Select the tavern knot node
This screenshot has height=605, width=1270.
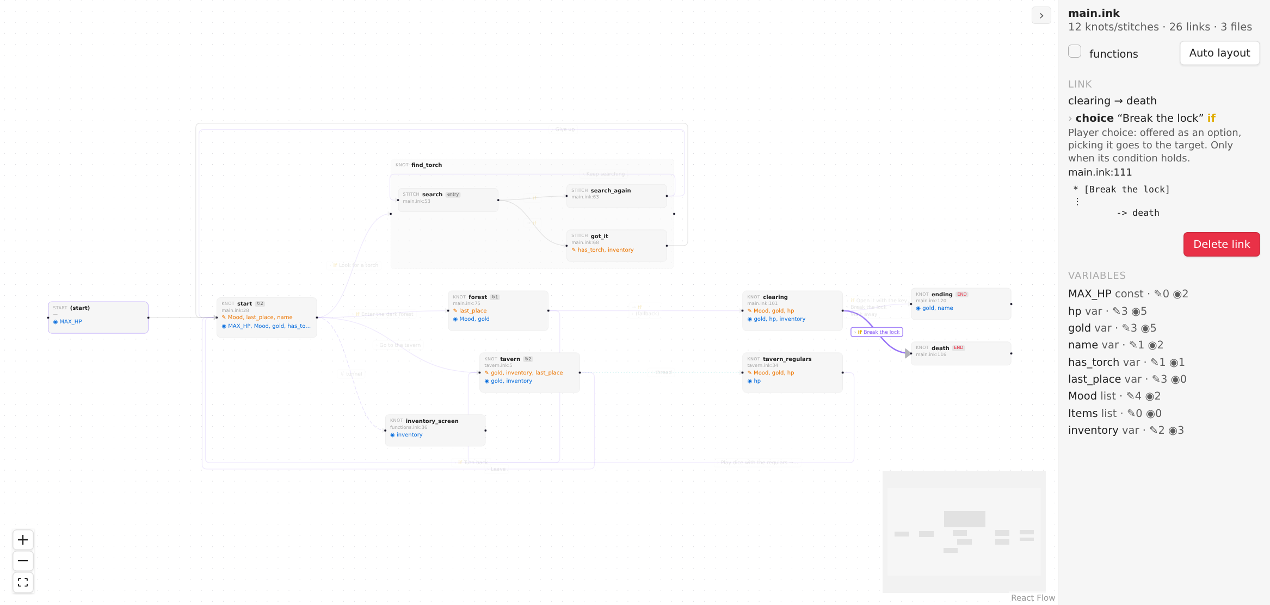click(529, 373)
